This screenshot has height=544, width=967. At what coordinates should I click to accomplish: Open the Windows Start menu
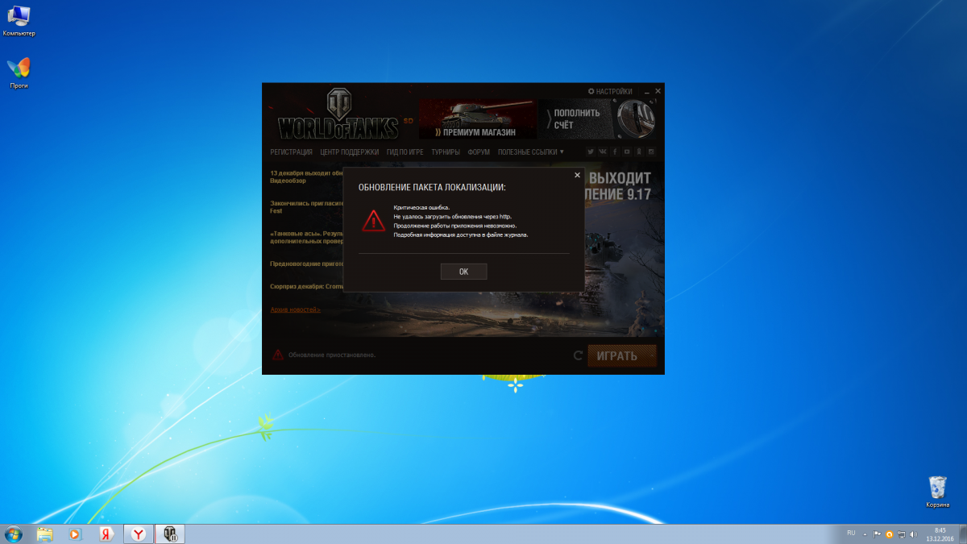point(14,534)
